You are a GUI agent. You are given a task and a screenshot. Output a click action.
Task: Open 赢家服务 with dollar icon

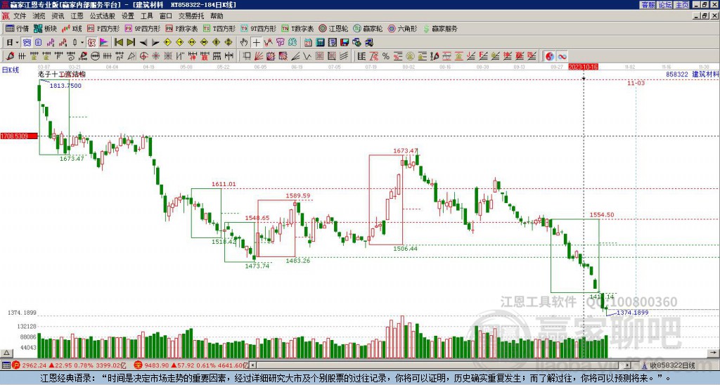tap(440, 28)
